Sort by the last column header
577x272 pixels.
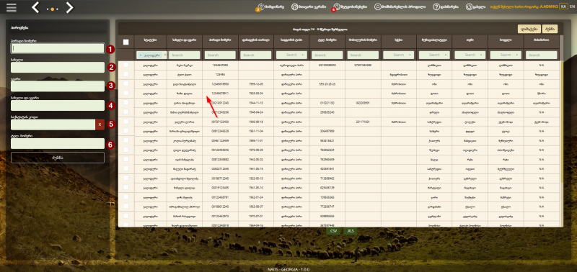[542, 40]
